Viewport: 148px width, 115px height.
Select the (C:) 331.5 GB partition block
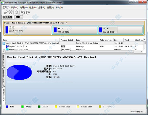tap(28, 30)
